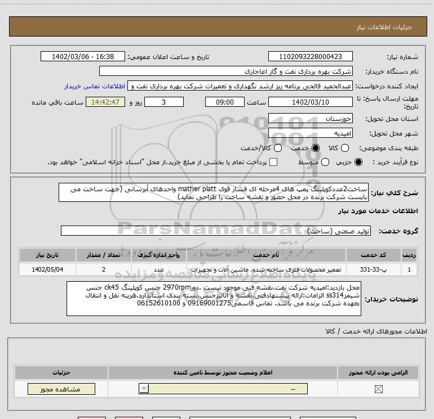Select the خدمت radio button
The width and height of the screenshot is (434, 419).
coord(316,148)
